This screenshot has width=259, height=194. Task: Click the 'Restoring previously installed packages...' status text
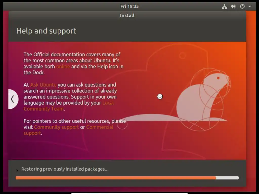click(65, 169)
